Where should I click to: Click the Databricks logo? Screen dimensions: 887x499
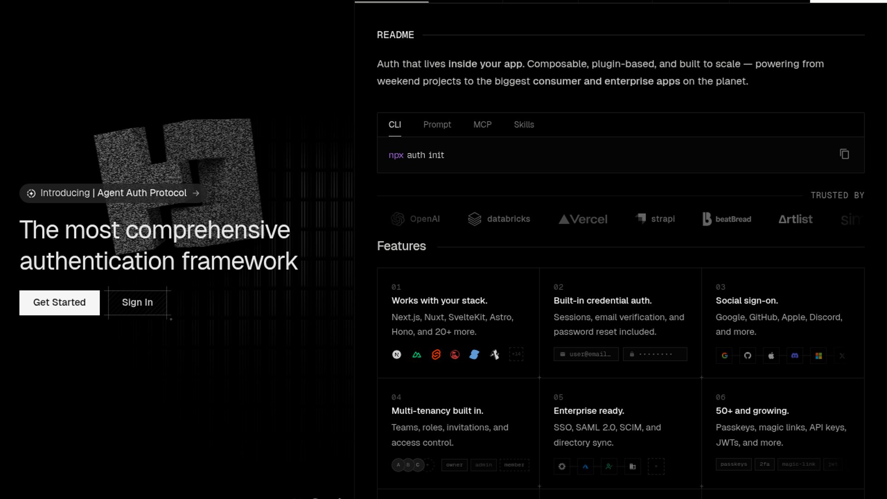(x=499, y=219)
